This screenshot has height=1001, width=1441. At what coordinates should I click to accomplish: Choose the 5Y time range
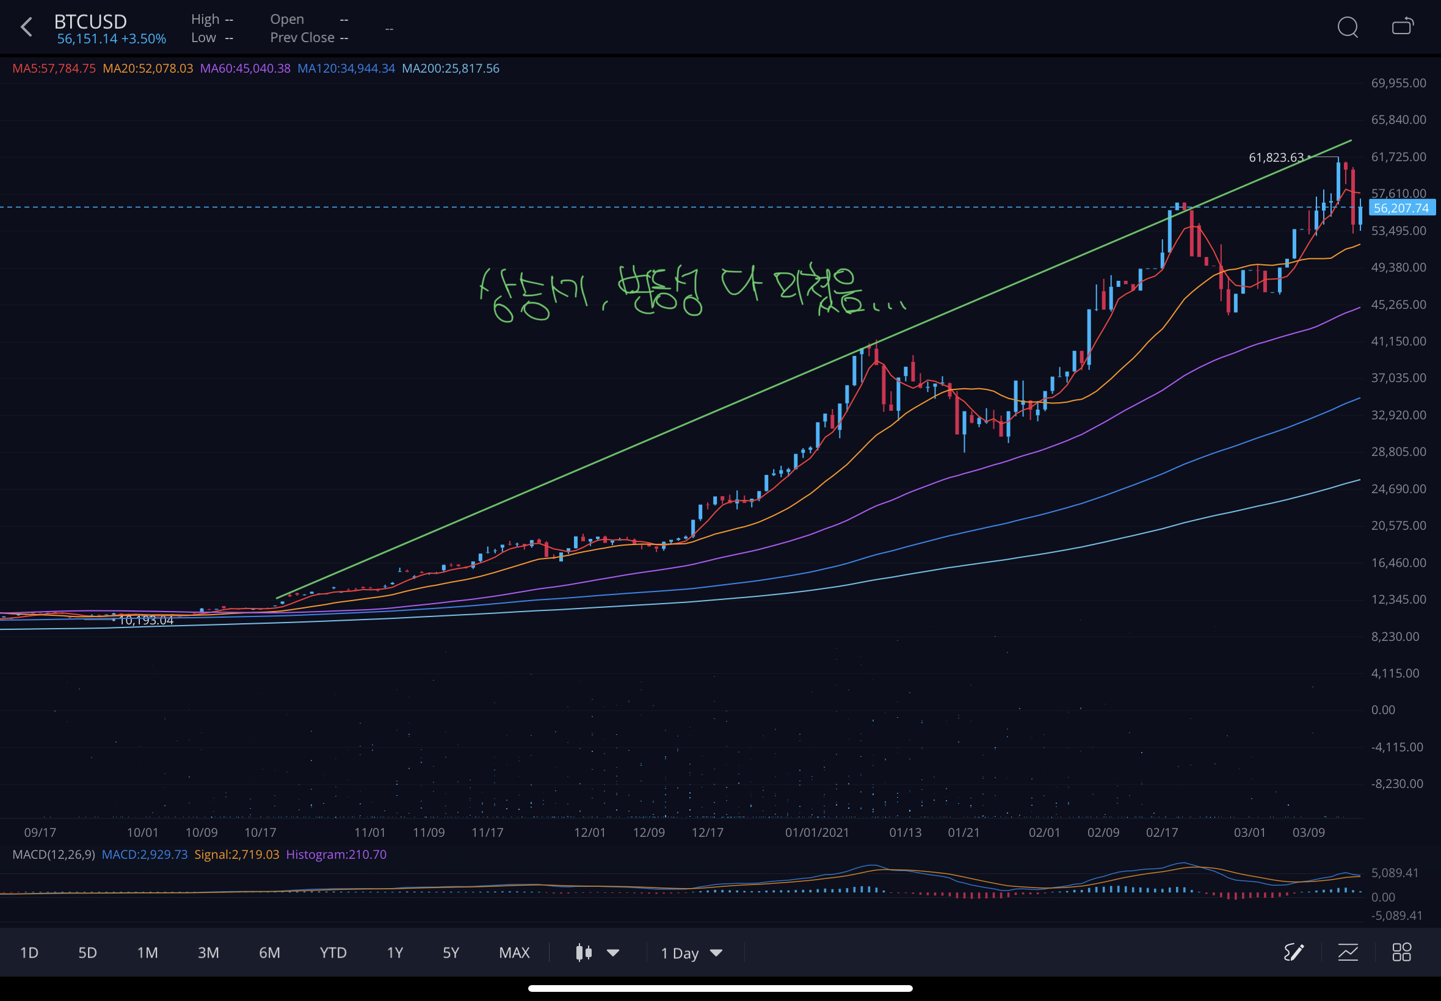pyautogui.click(x=451, y=953)
